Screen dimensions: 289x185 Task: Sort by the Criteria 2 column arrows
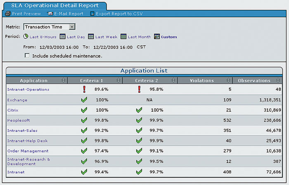173,81
